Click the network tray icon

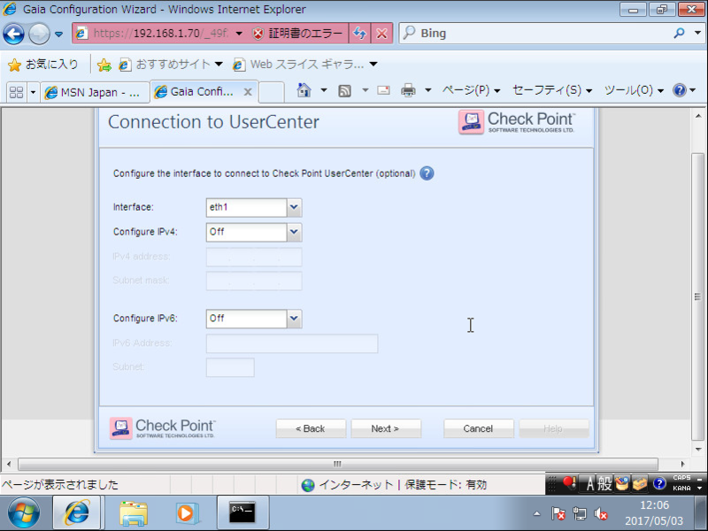pyautogui.click(x=580, y=514)
